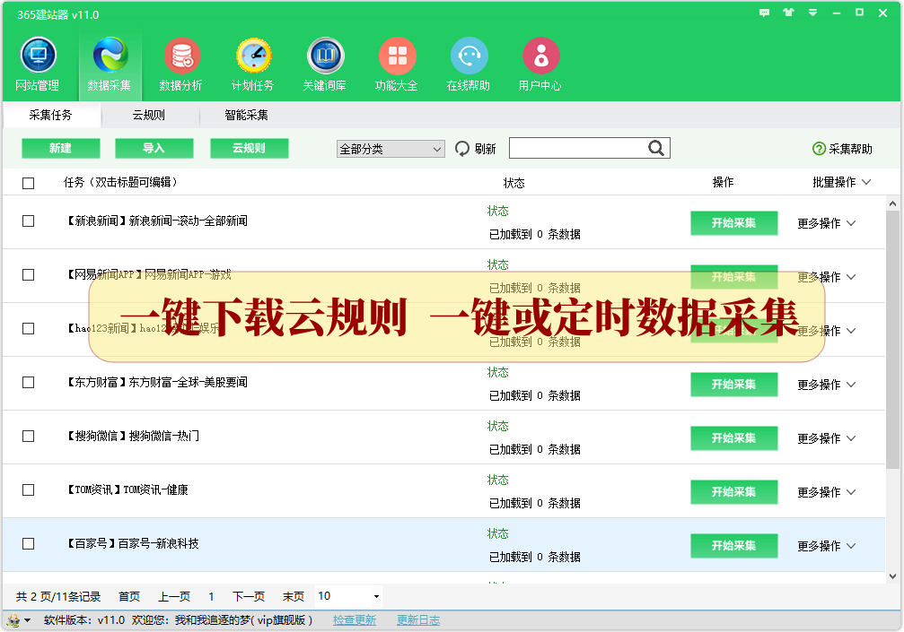This screenshot has width=904, height=632.
Task: Click the scrollbar down arrow
Action: point(892,576)
